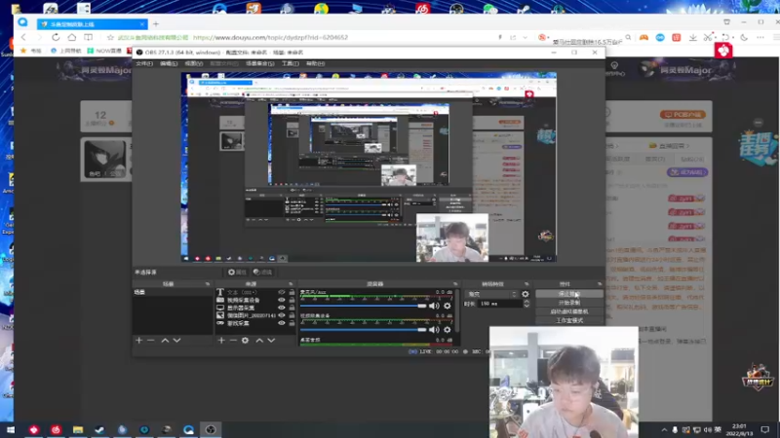Pop out the 控件 dock icon
780x438 pixels.
[x=600, y=284]
